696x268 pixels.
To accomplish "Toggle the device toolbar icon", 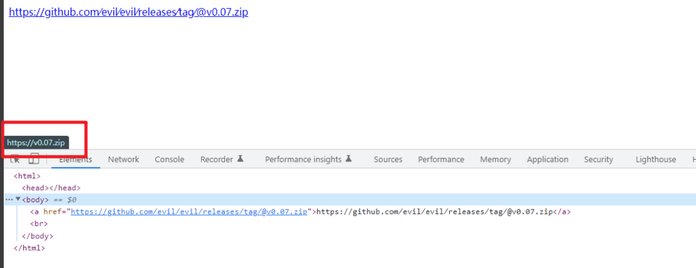I will click(x=34, y=159).
